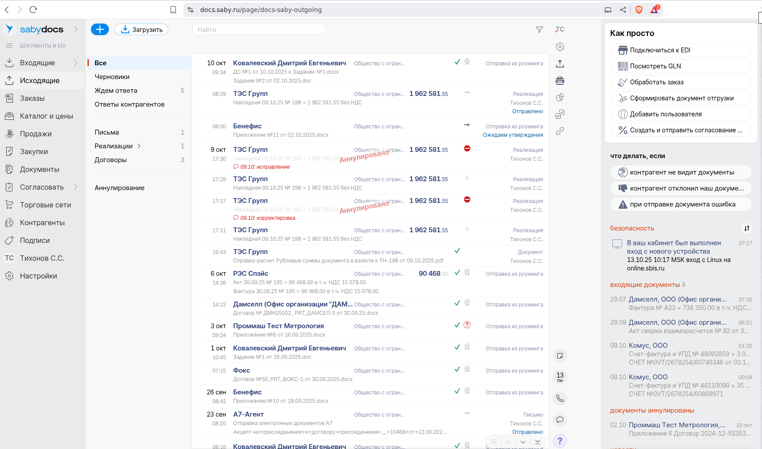
Task: Expand the Реализации filter chevron
Action: click(x=139, y=146)
